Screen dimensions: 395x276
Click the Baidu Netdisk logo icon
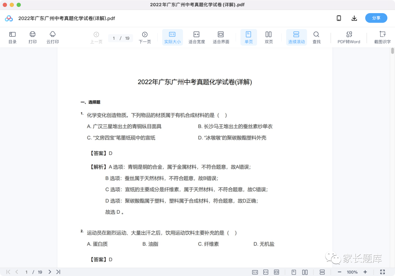[x=9, y=18]
